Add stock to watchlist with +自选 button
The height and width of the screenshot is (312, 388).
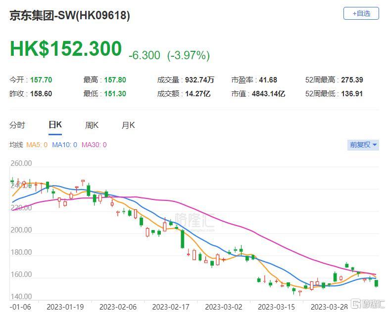pos(361,13)
